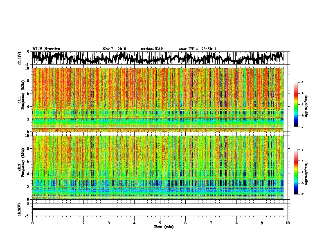The width and height of the screenshot is (324, 250).
Task: Click the ch.1 spectrogram panel
Action: 158,100
